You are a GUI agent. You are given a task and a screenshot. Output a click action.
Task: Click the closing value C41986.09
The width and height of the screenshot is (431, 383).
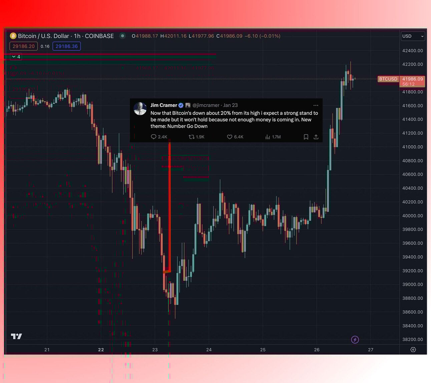230,36
